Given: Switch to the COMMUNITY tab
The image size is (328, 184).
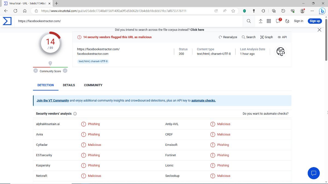Looking at the screenshot, I should pyautogui.click(x=93, y=85).
